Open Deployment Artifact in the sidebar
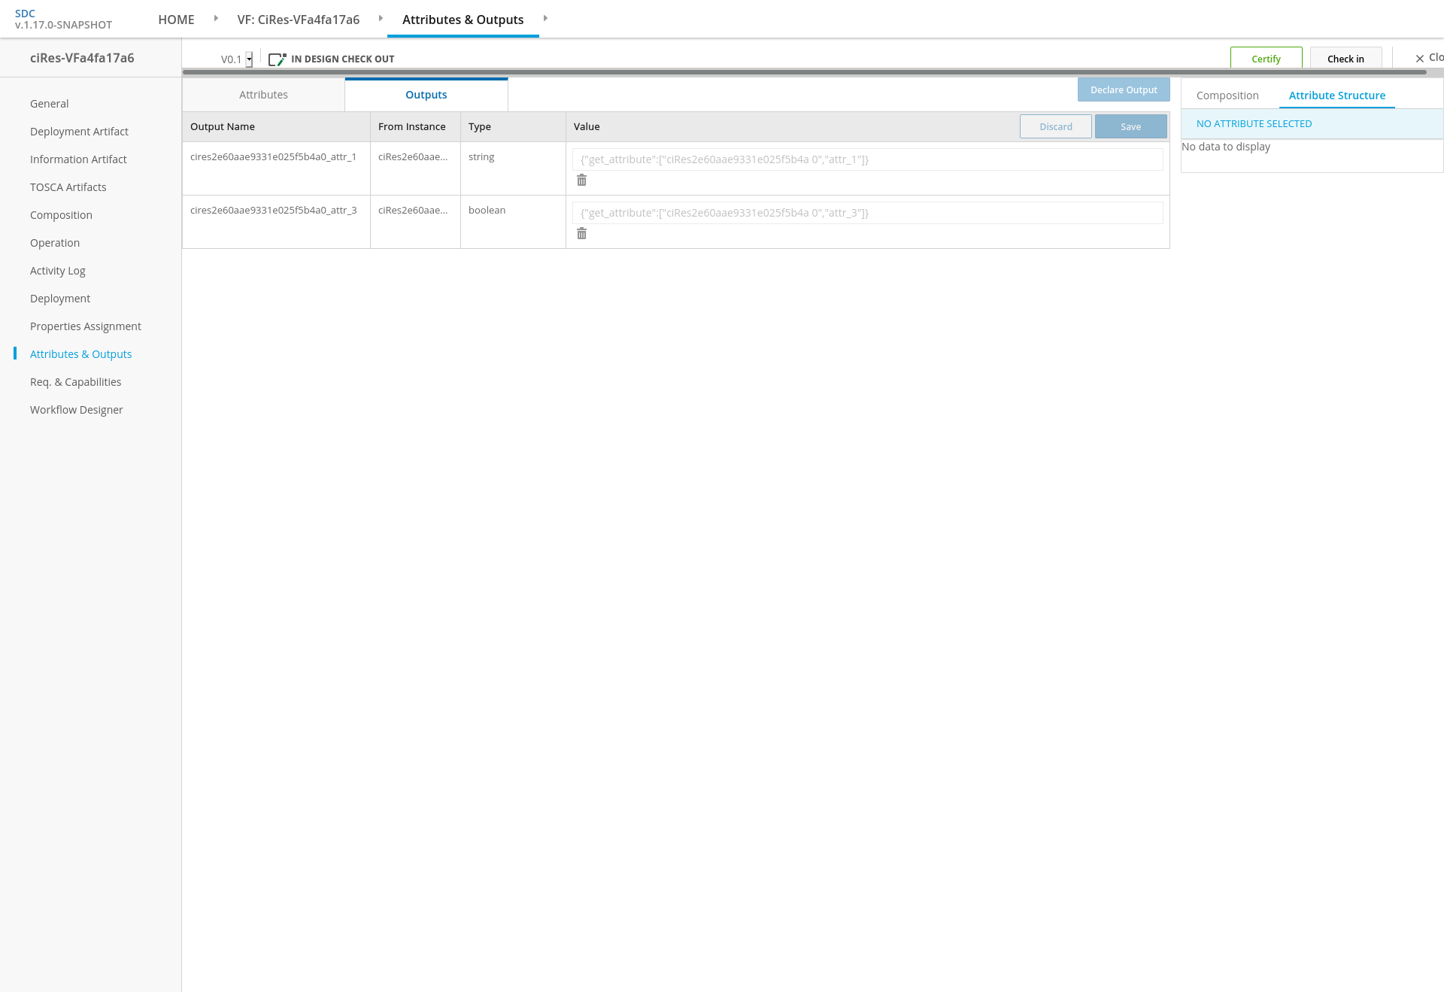The width and height of the screenshot is (1444, 992). pos(79,132)
